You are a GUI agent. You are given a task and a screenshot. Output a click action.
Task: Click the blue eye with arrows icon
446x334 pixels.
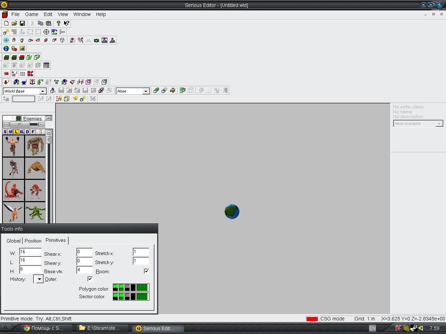16,82
